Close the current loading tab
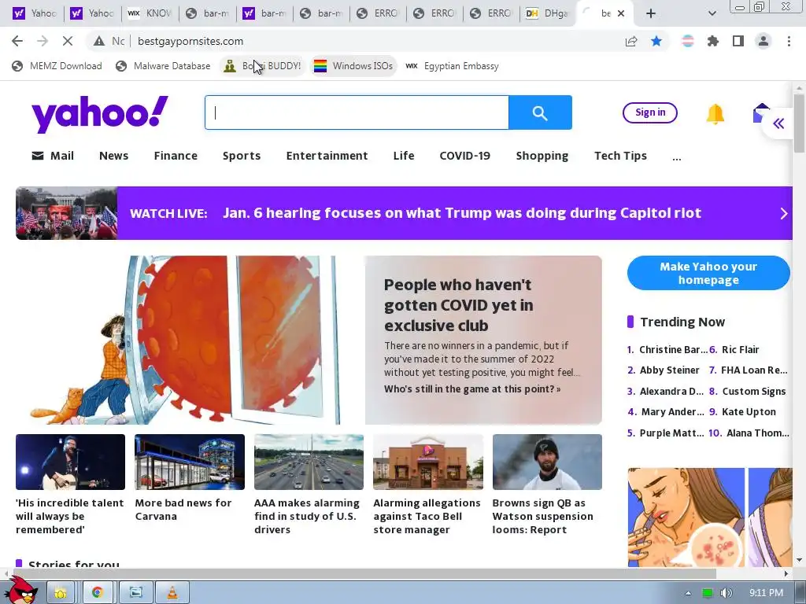The width and height of the screenshot is (806, 604). point(621,13)
